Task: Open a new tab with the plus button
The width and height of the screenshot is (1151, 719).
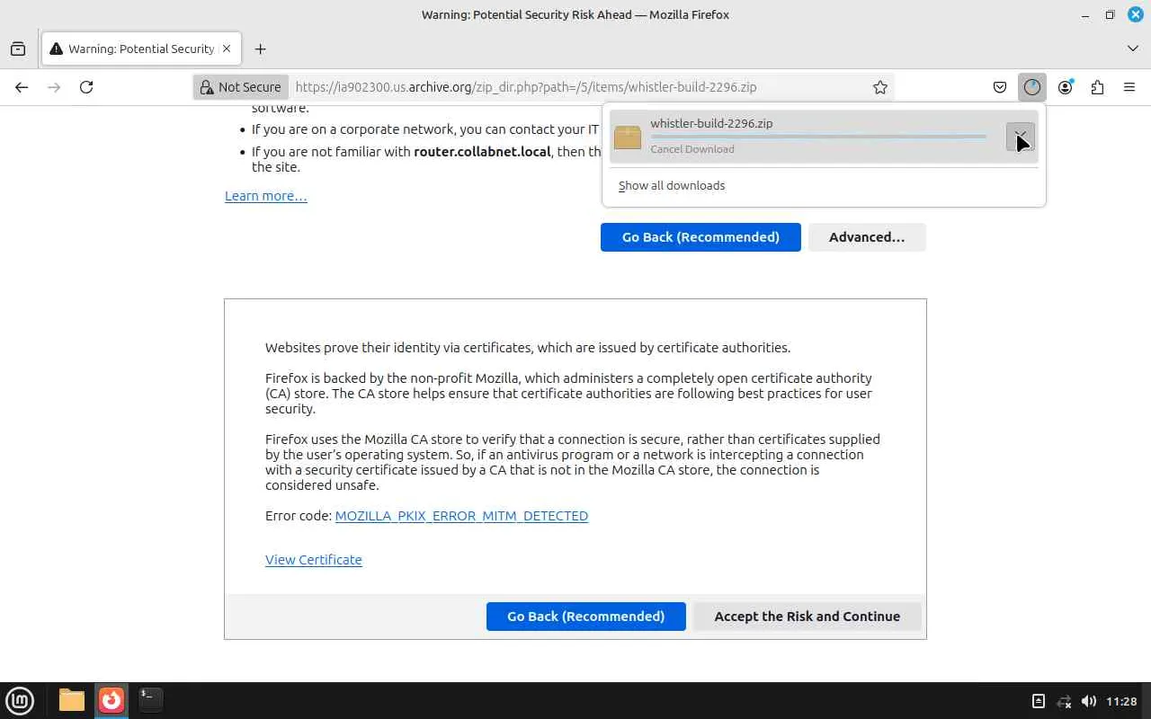Action: (x=260, y=49)
